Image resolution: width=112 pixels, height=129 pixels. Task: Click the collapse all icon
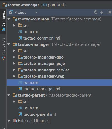(x=102, y=12)
